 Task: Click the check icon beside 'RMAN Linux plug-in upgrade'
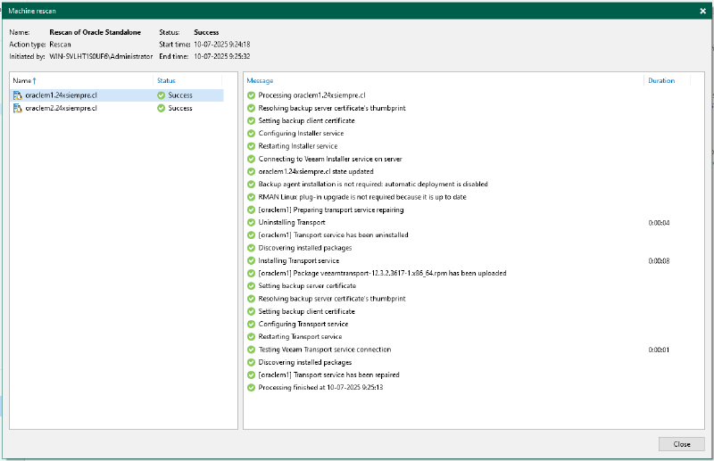(x=251, y=197)
